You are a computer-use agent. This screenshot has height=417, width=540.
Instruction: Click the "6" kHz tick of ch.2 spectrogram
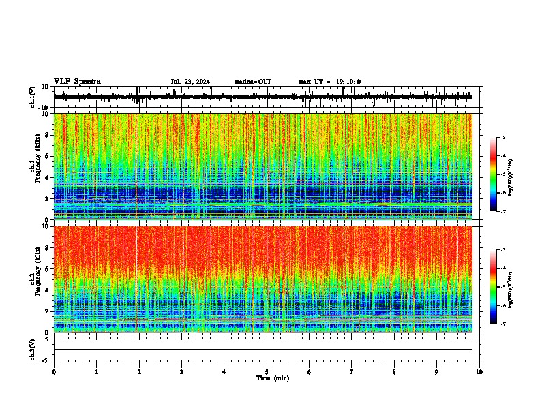pos(48,269)
